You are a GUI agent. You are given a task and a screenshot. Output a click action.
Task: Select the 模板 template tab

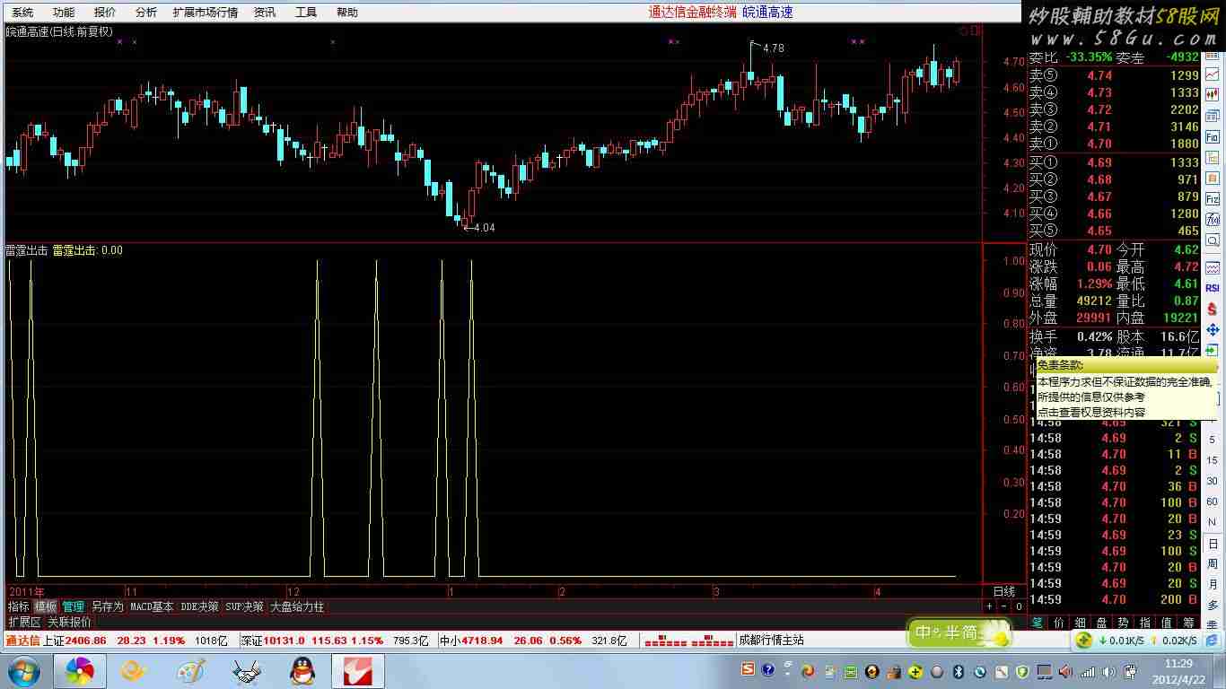coord(46,606)
